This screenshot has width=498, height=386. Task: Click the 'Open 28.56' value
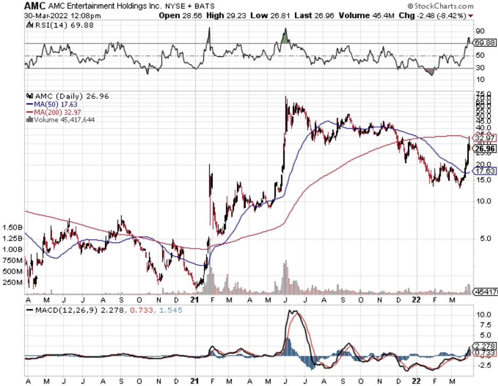point(180,15)
